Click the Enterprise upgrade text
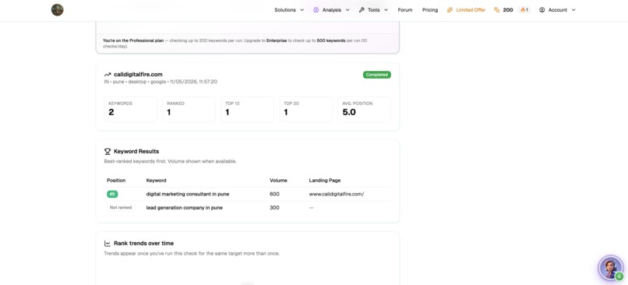Screen dimensions: 628x285 277,40
